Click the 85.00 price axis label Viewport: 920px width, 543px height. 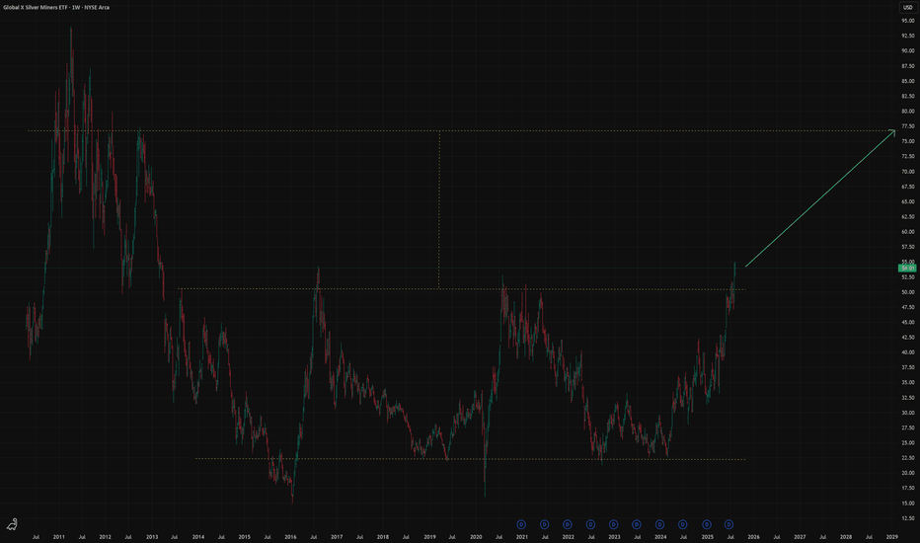908,81
